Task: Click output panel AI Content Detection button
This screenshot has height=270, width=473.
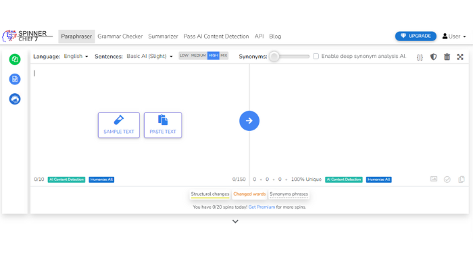Action: pyautogui.click(x=343, y=180)
